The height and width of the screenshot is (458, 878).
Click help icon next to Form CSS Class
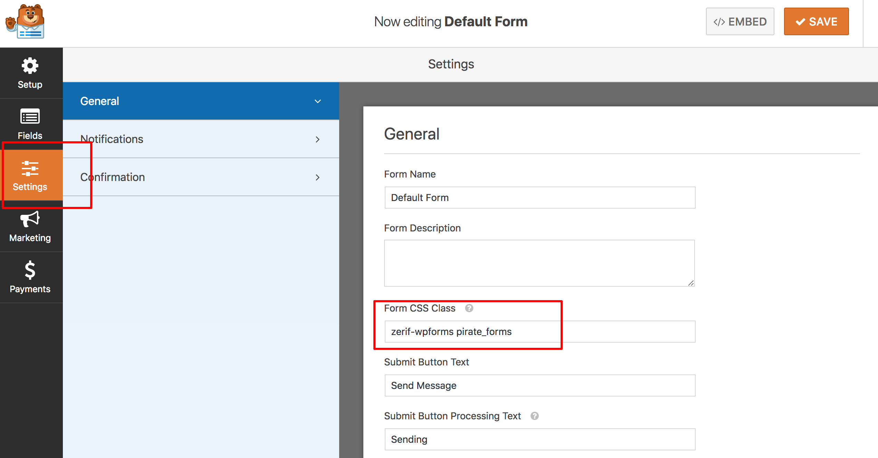click(x=469, y=308)
